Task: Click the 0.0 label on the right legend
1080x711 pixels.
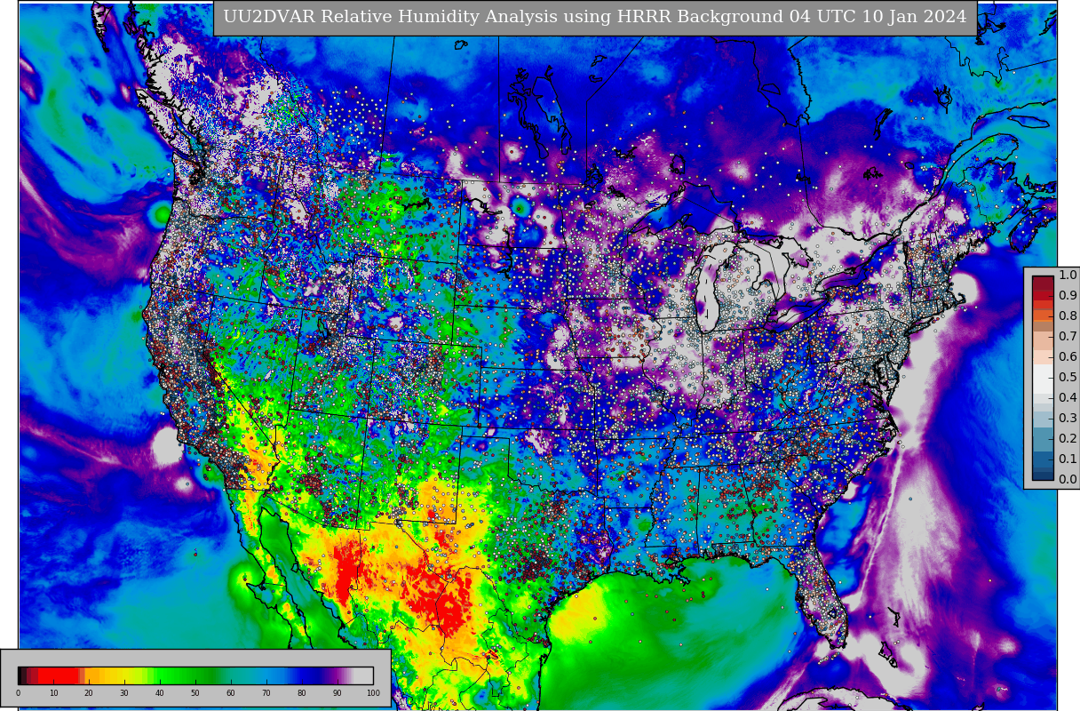Action: tap(1067, 479)
